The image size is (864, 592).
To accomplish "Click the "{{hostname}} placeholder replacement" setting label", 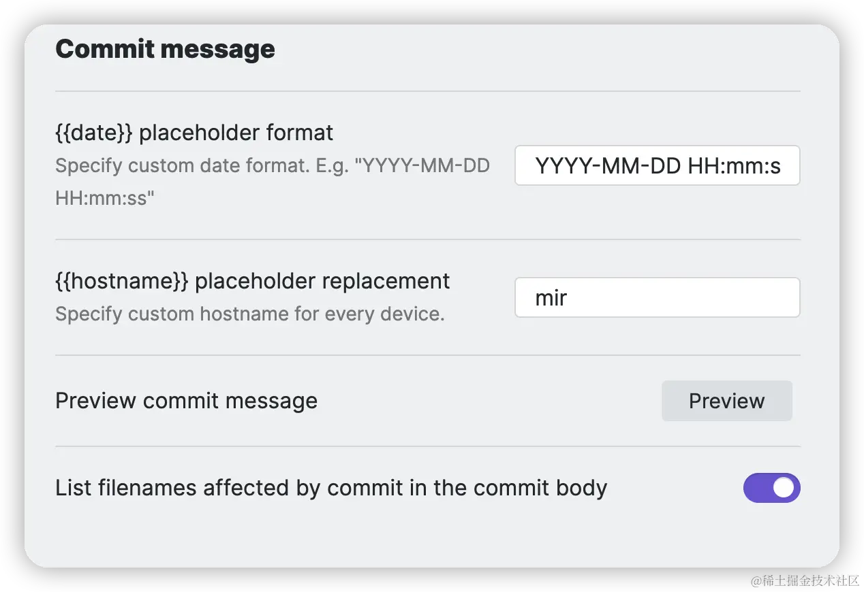I will coord(252,281).
